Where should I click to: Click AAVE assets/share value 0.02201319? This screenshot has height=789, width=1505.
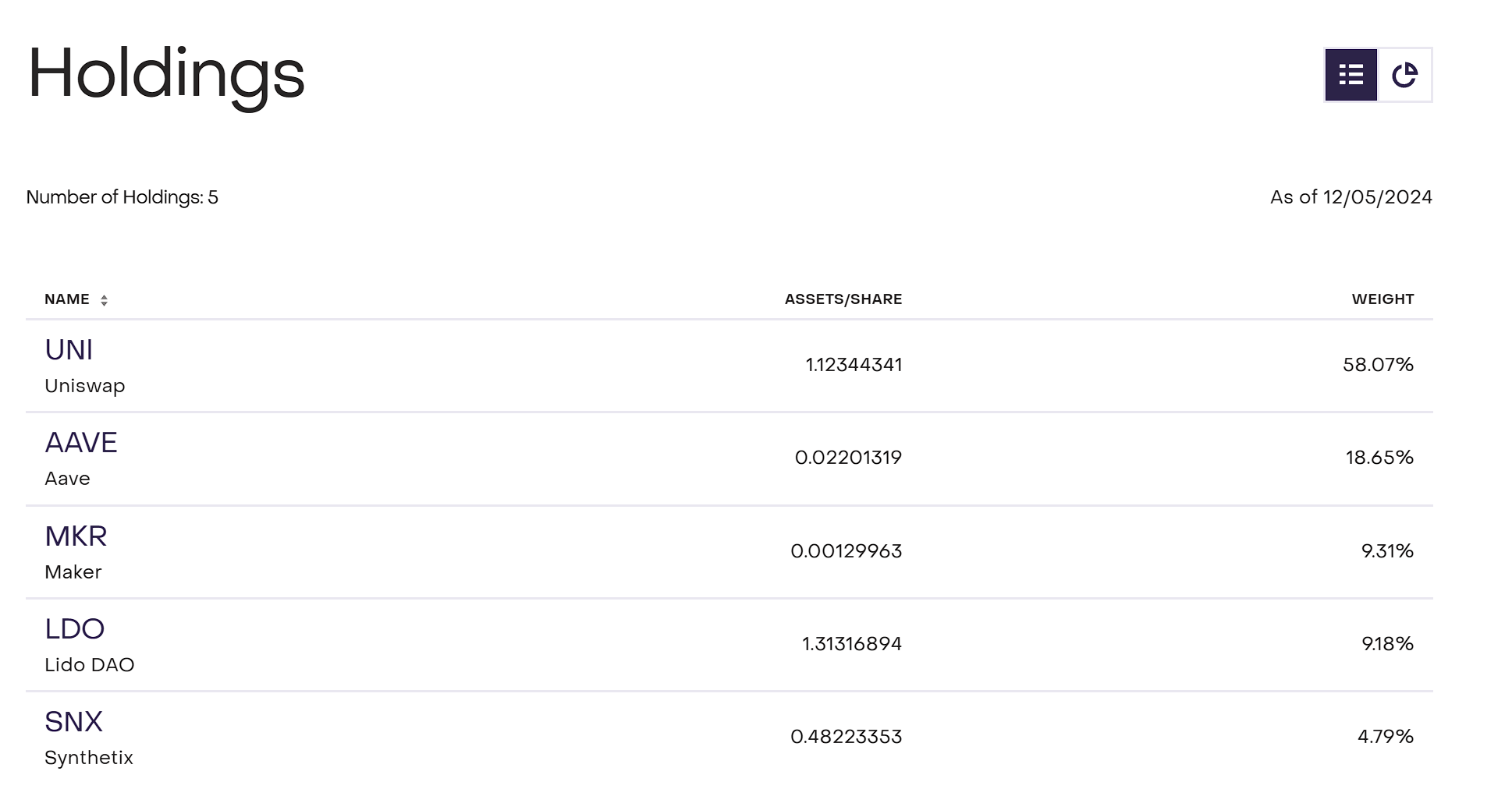pos(848,458)
